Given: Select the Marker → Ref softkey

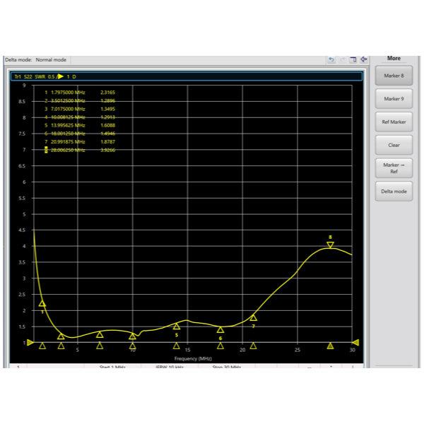Looking at the screenshot, I should (x=394, y=168).
